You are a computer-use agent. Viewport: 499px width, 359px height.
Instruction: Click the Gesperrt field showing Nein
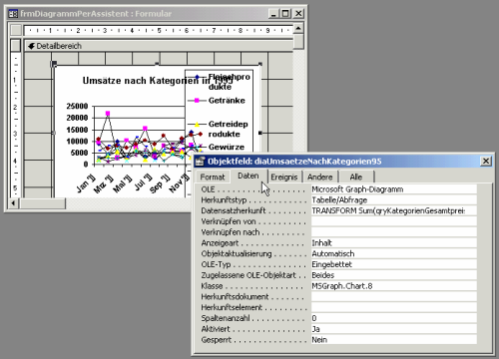tap(393, 340)
